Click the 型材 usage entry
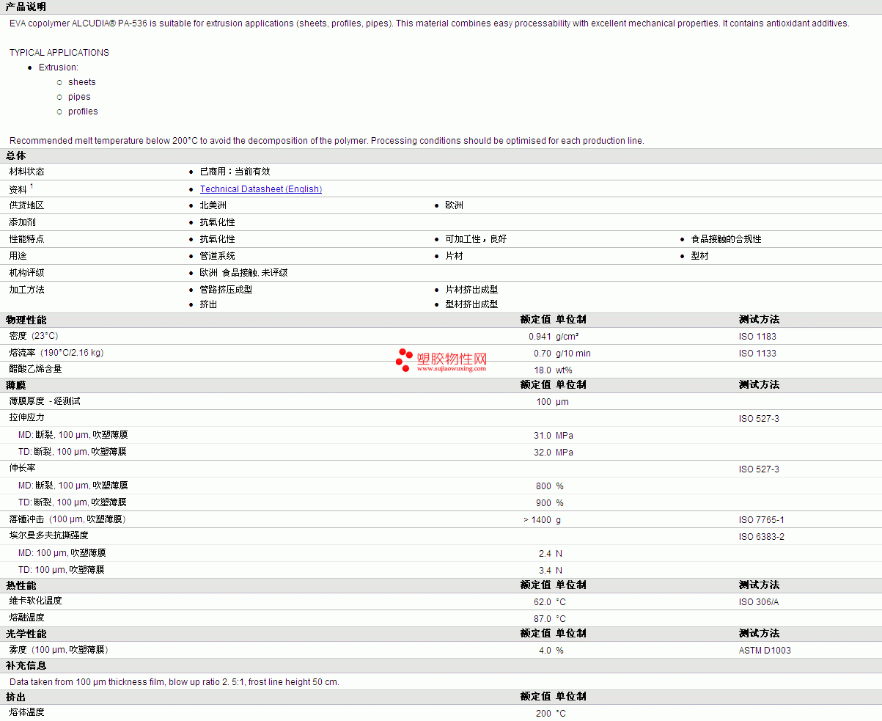This screenshot has height=721, width=882. pos(700,256)
